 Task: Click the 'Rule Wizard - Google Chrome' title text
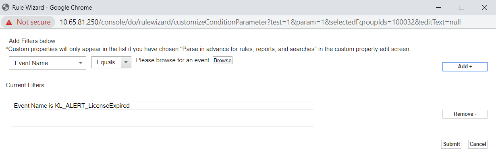coord(52,7)
